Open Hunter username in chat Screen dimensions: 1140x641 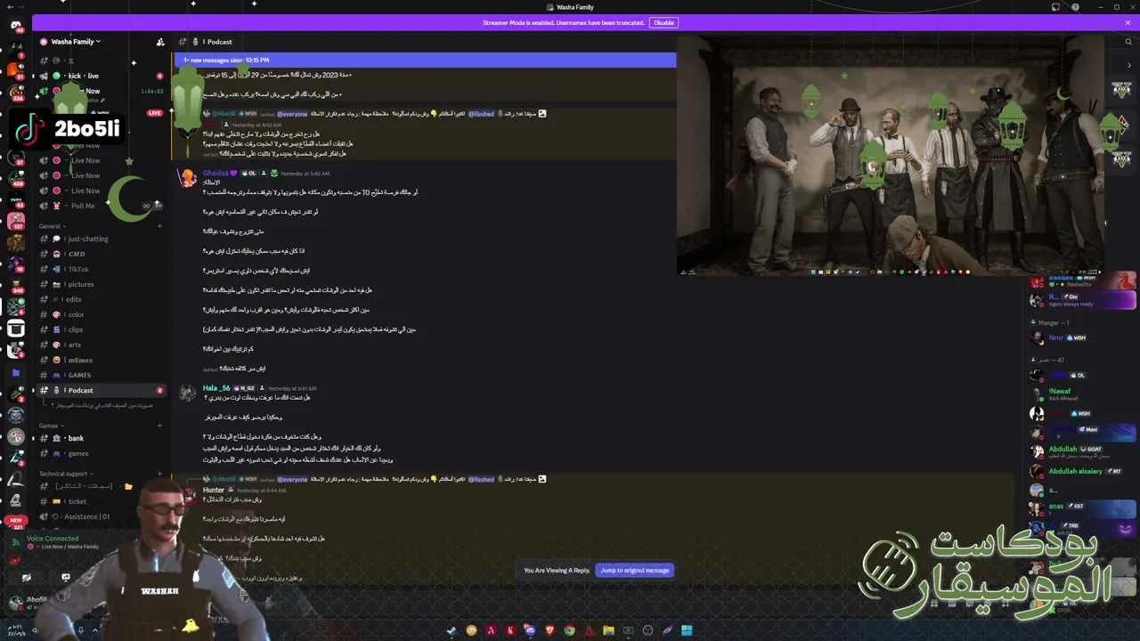tap(214, 490)
